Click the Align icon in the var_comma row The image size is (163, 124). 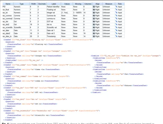[94, 16]
